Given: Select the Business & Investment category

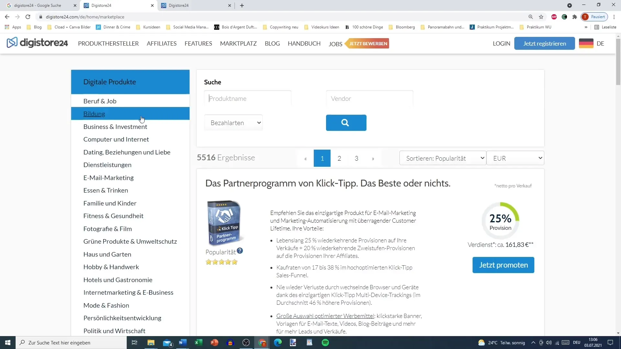Looking at the screenshot, I should point(130,127).
